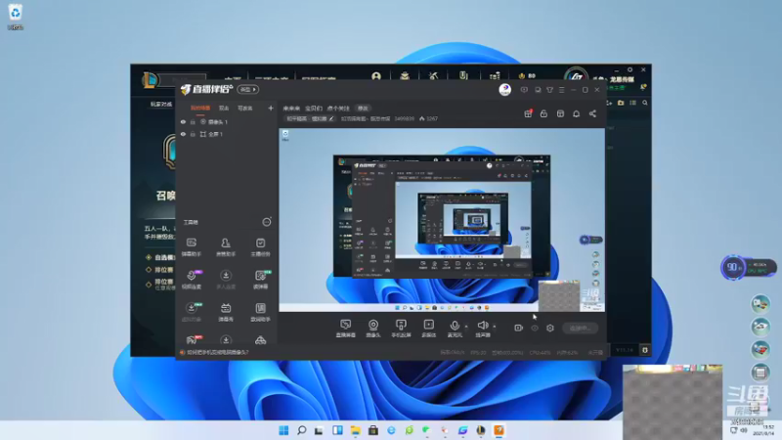Image resolution: width=782 pixels, height=440 pixels.
Task: Open the mode switcher pill beside the 直播伴侣 logo
Action: point(248,89)
